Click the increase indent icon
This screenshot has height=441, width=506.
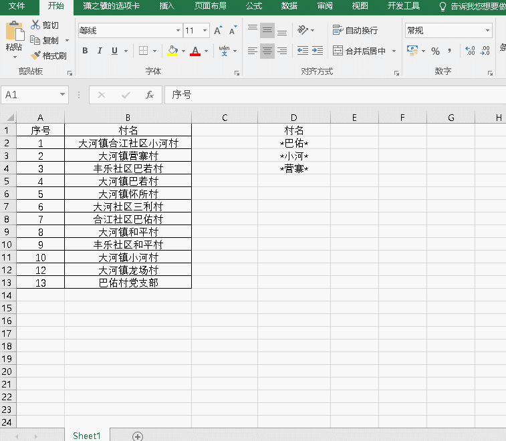coord(318,51)
